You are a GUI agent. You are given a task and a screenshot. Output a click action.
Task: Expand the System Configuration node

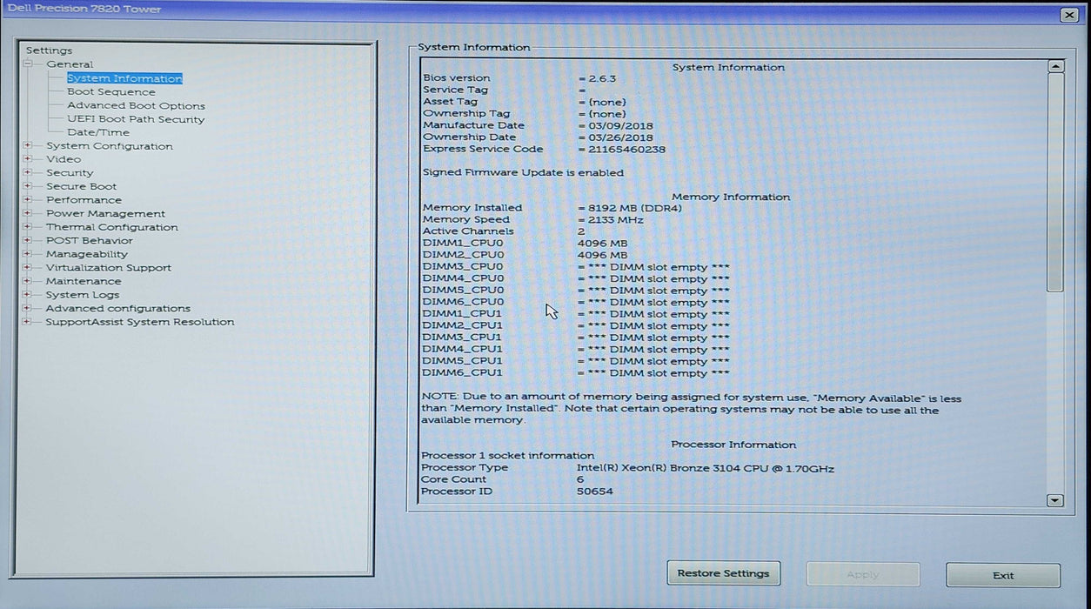28,145
